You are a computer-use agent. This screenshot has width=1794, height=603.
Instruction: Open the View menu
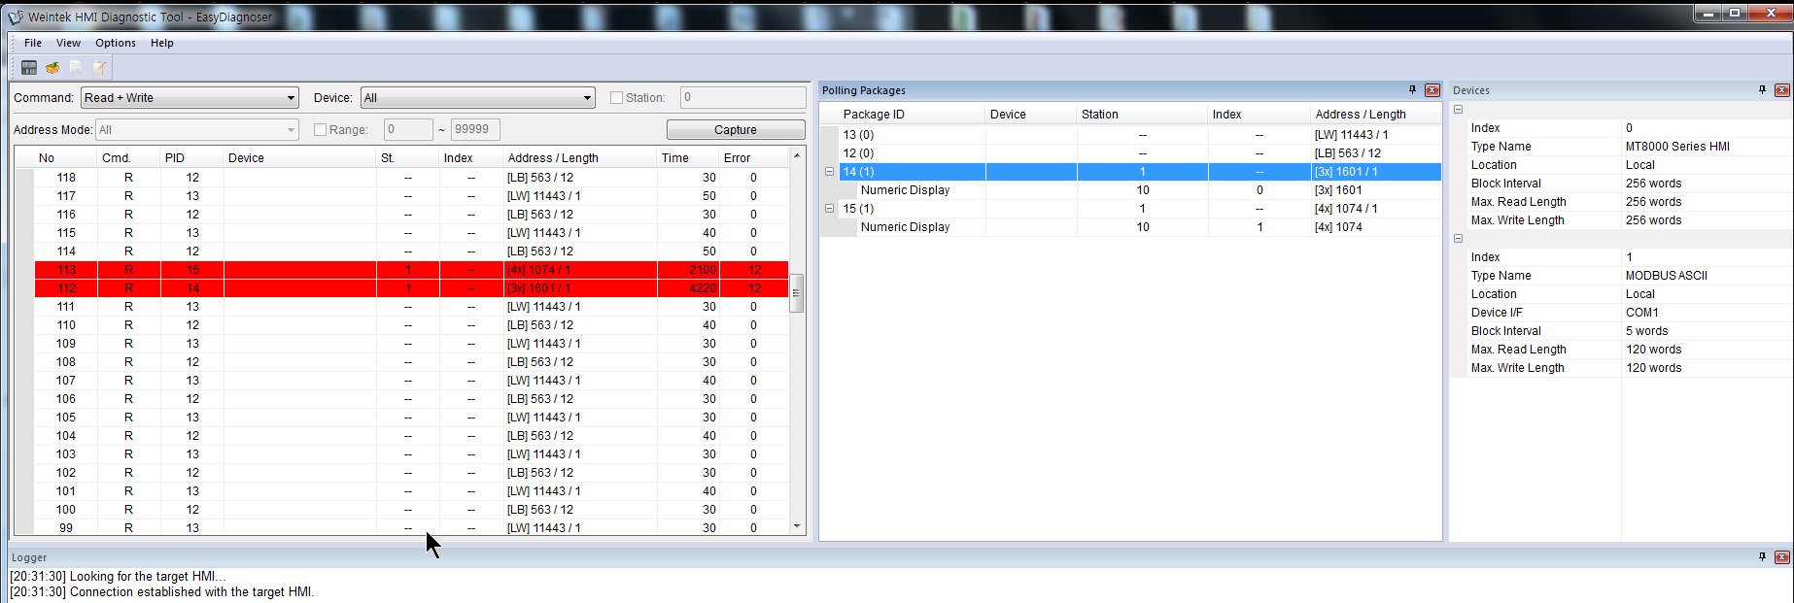point(68,43)
